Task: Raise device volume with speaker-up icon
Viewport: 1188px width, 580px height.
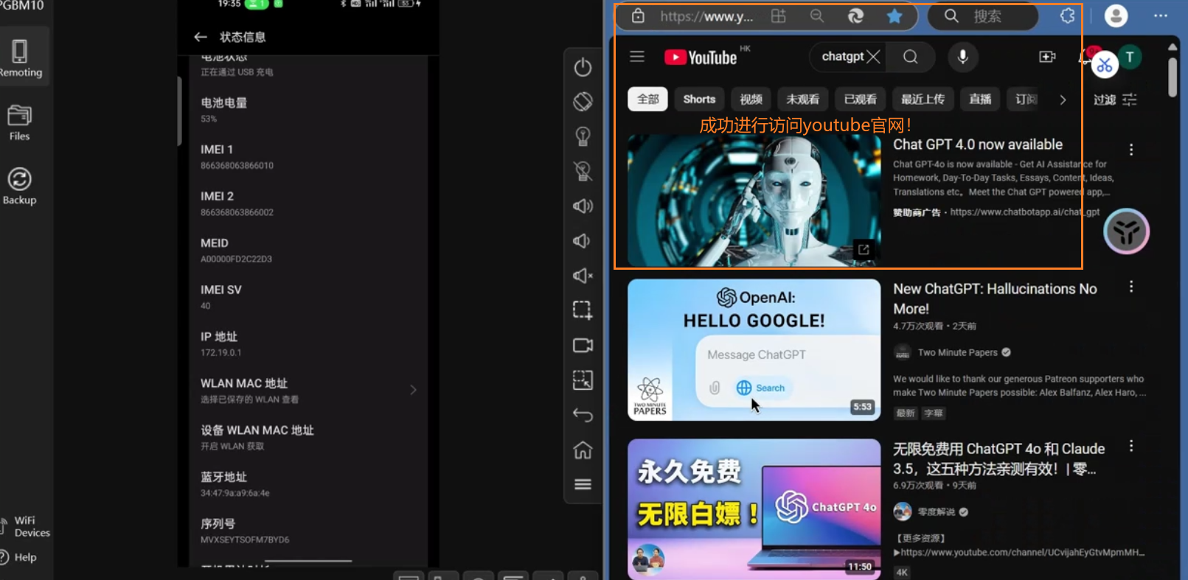Action: pos(583,206)
